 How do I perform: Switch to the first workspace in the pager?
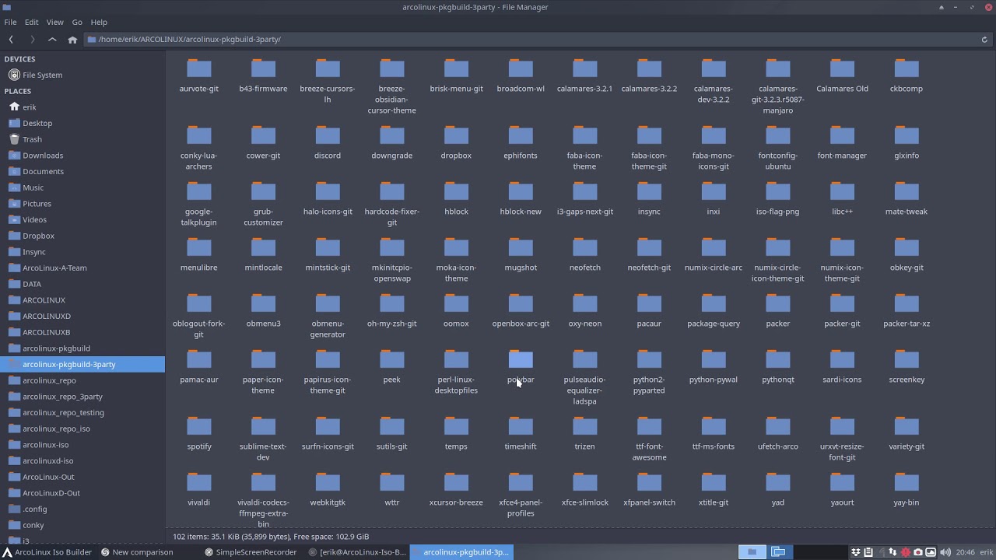(752, 552)
